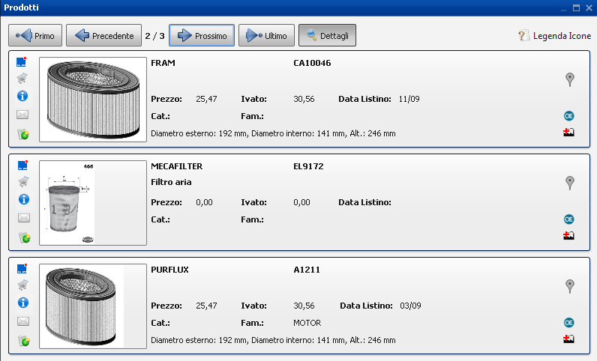Click the red-plus image icon in FRAM row
597x361 pixels.
coord(568,132)
